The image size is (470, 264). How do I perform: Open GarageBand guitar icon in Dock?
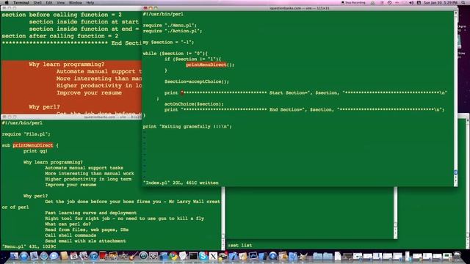pyautogui.click(x=134, y=256)
